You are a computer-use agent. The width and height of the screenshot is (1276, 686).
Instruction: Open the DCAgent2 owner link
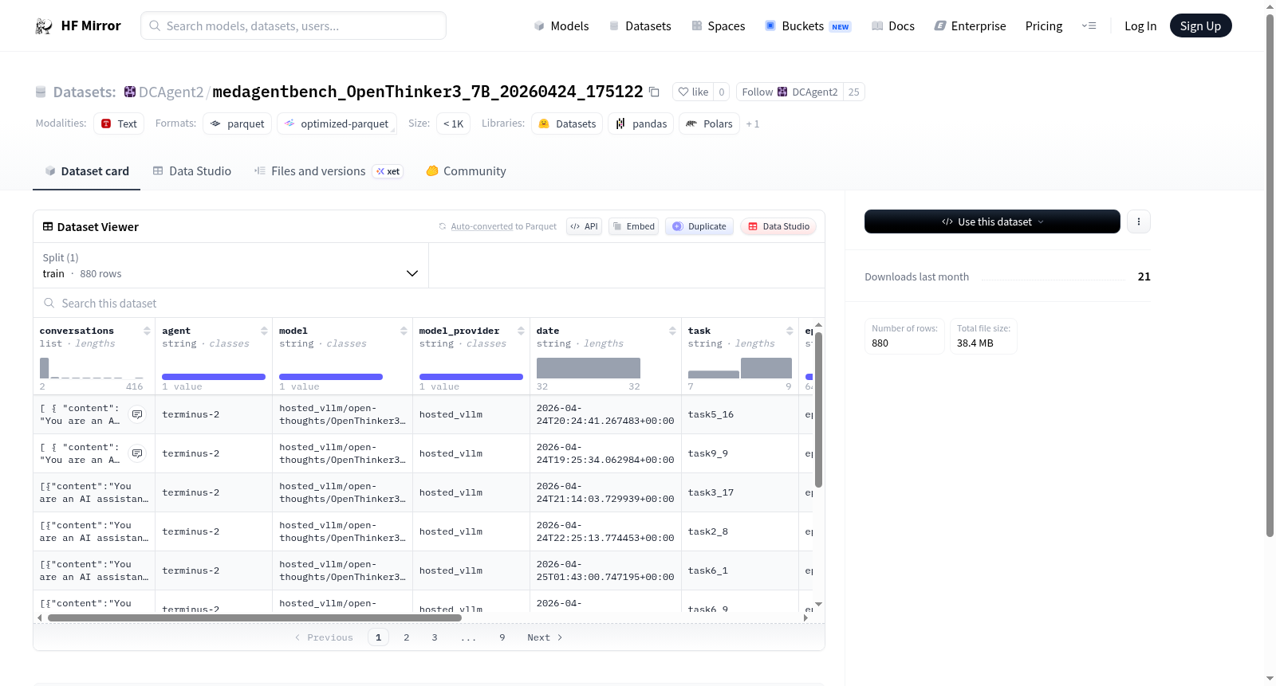[171, 92]
